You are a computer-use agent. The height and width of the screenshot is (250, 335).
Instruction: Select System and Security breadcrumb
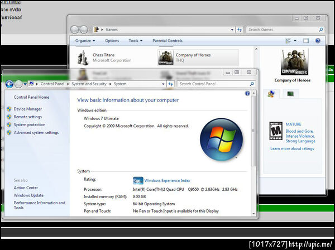89,84
